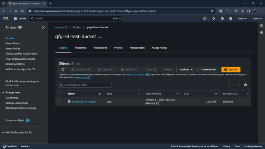Open Chrome profile avatar
265x149 pixels.
(x=255, y=11)
